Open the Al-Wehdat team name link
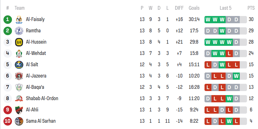This screenshot has height=129, width=258. 36,53
